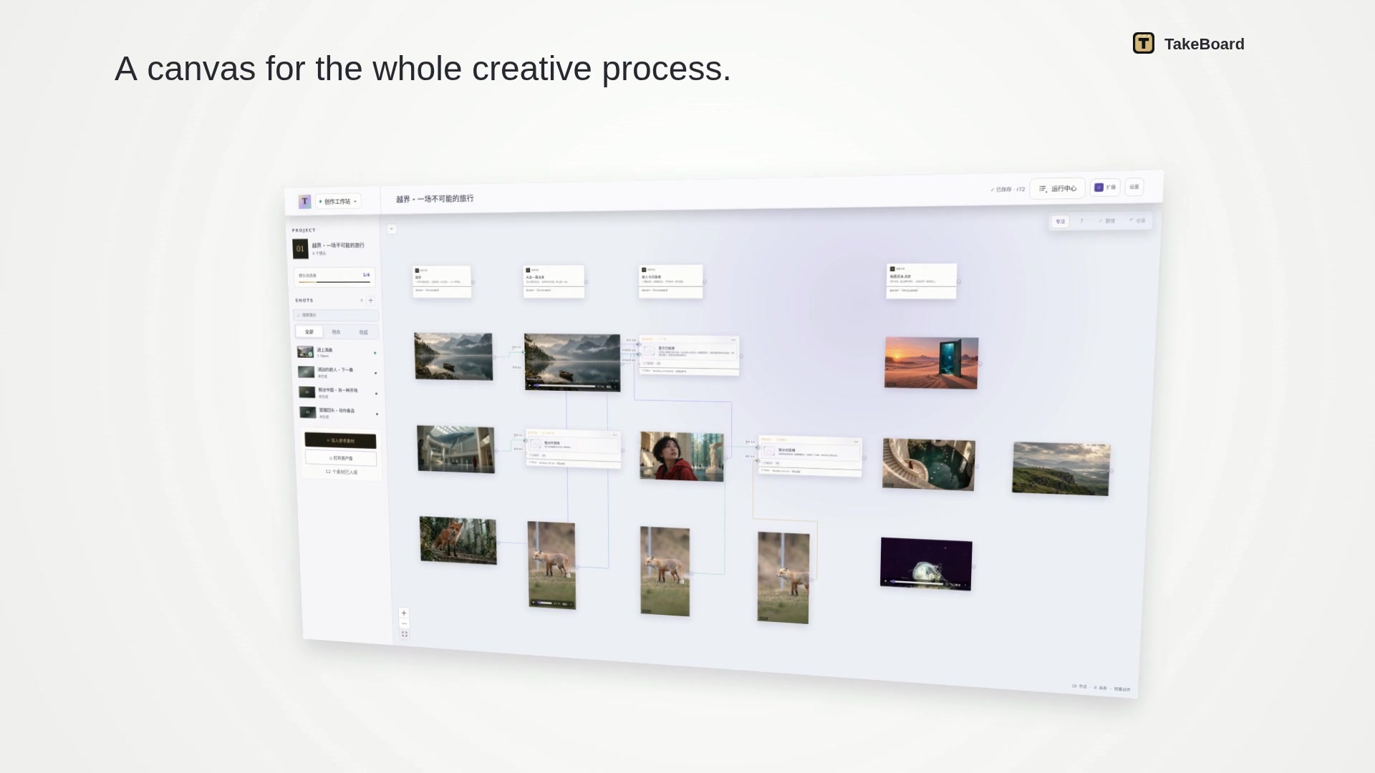The image size is (1375, 773).
Task: Select the mountain lake image node
Action: [x=453, y=356]
